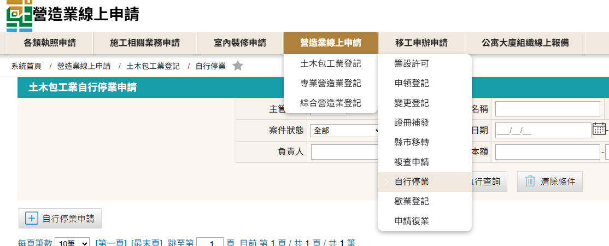Click 籌設許可 in the submenu

point(412,64)
